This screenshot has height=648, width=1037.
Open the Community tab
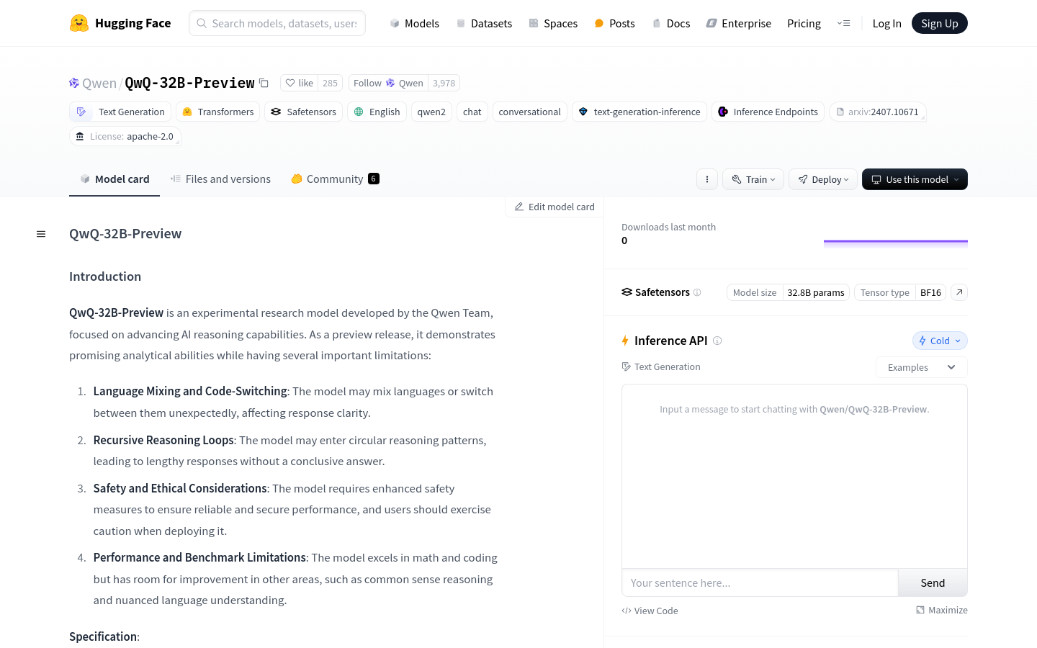click(335, 179)
